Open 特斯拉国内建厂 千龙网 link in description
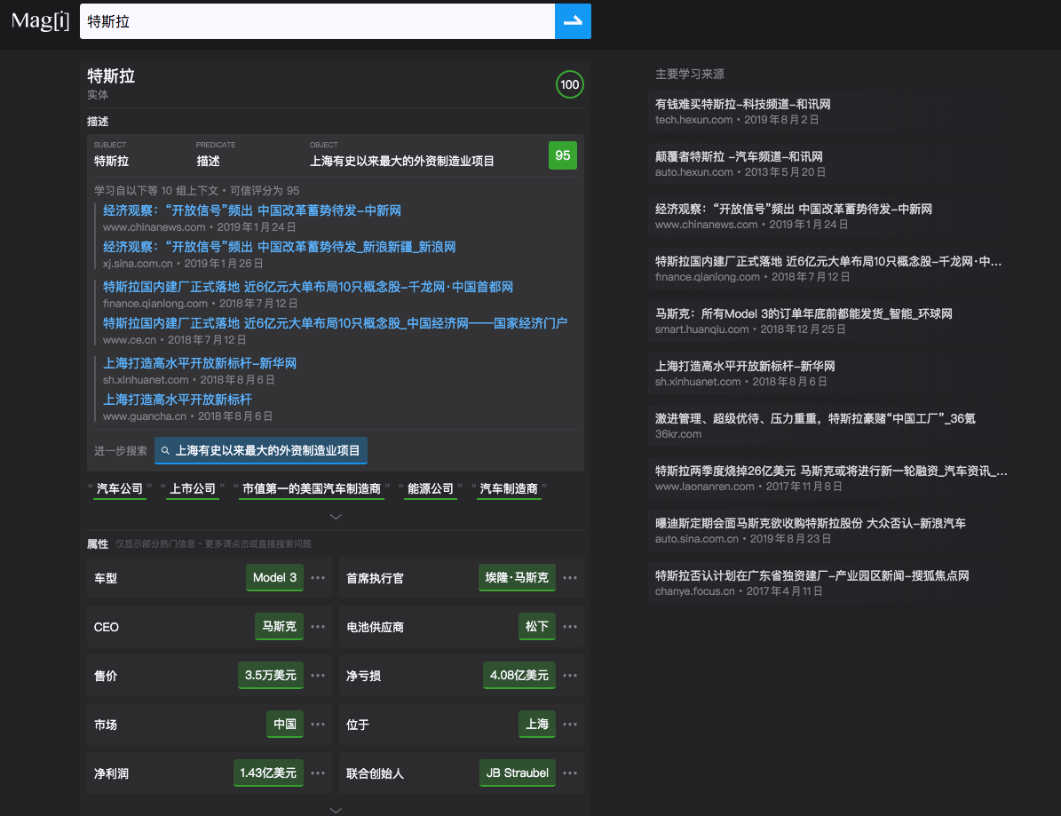 308,287
